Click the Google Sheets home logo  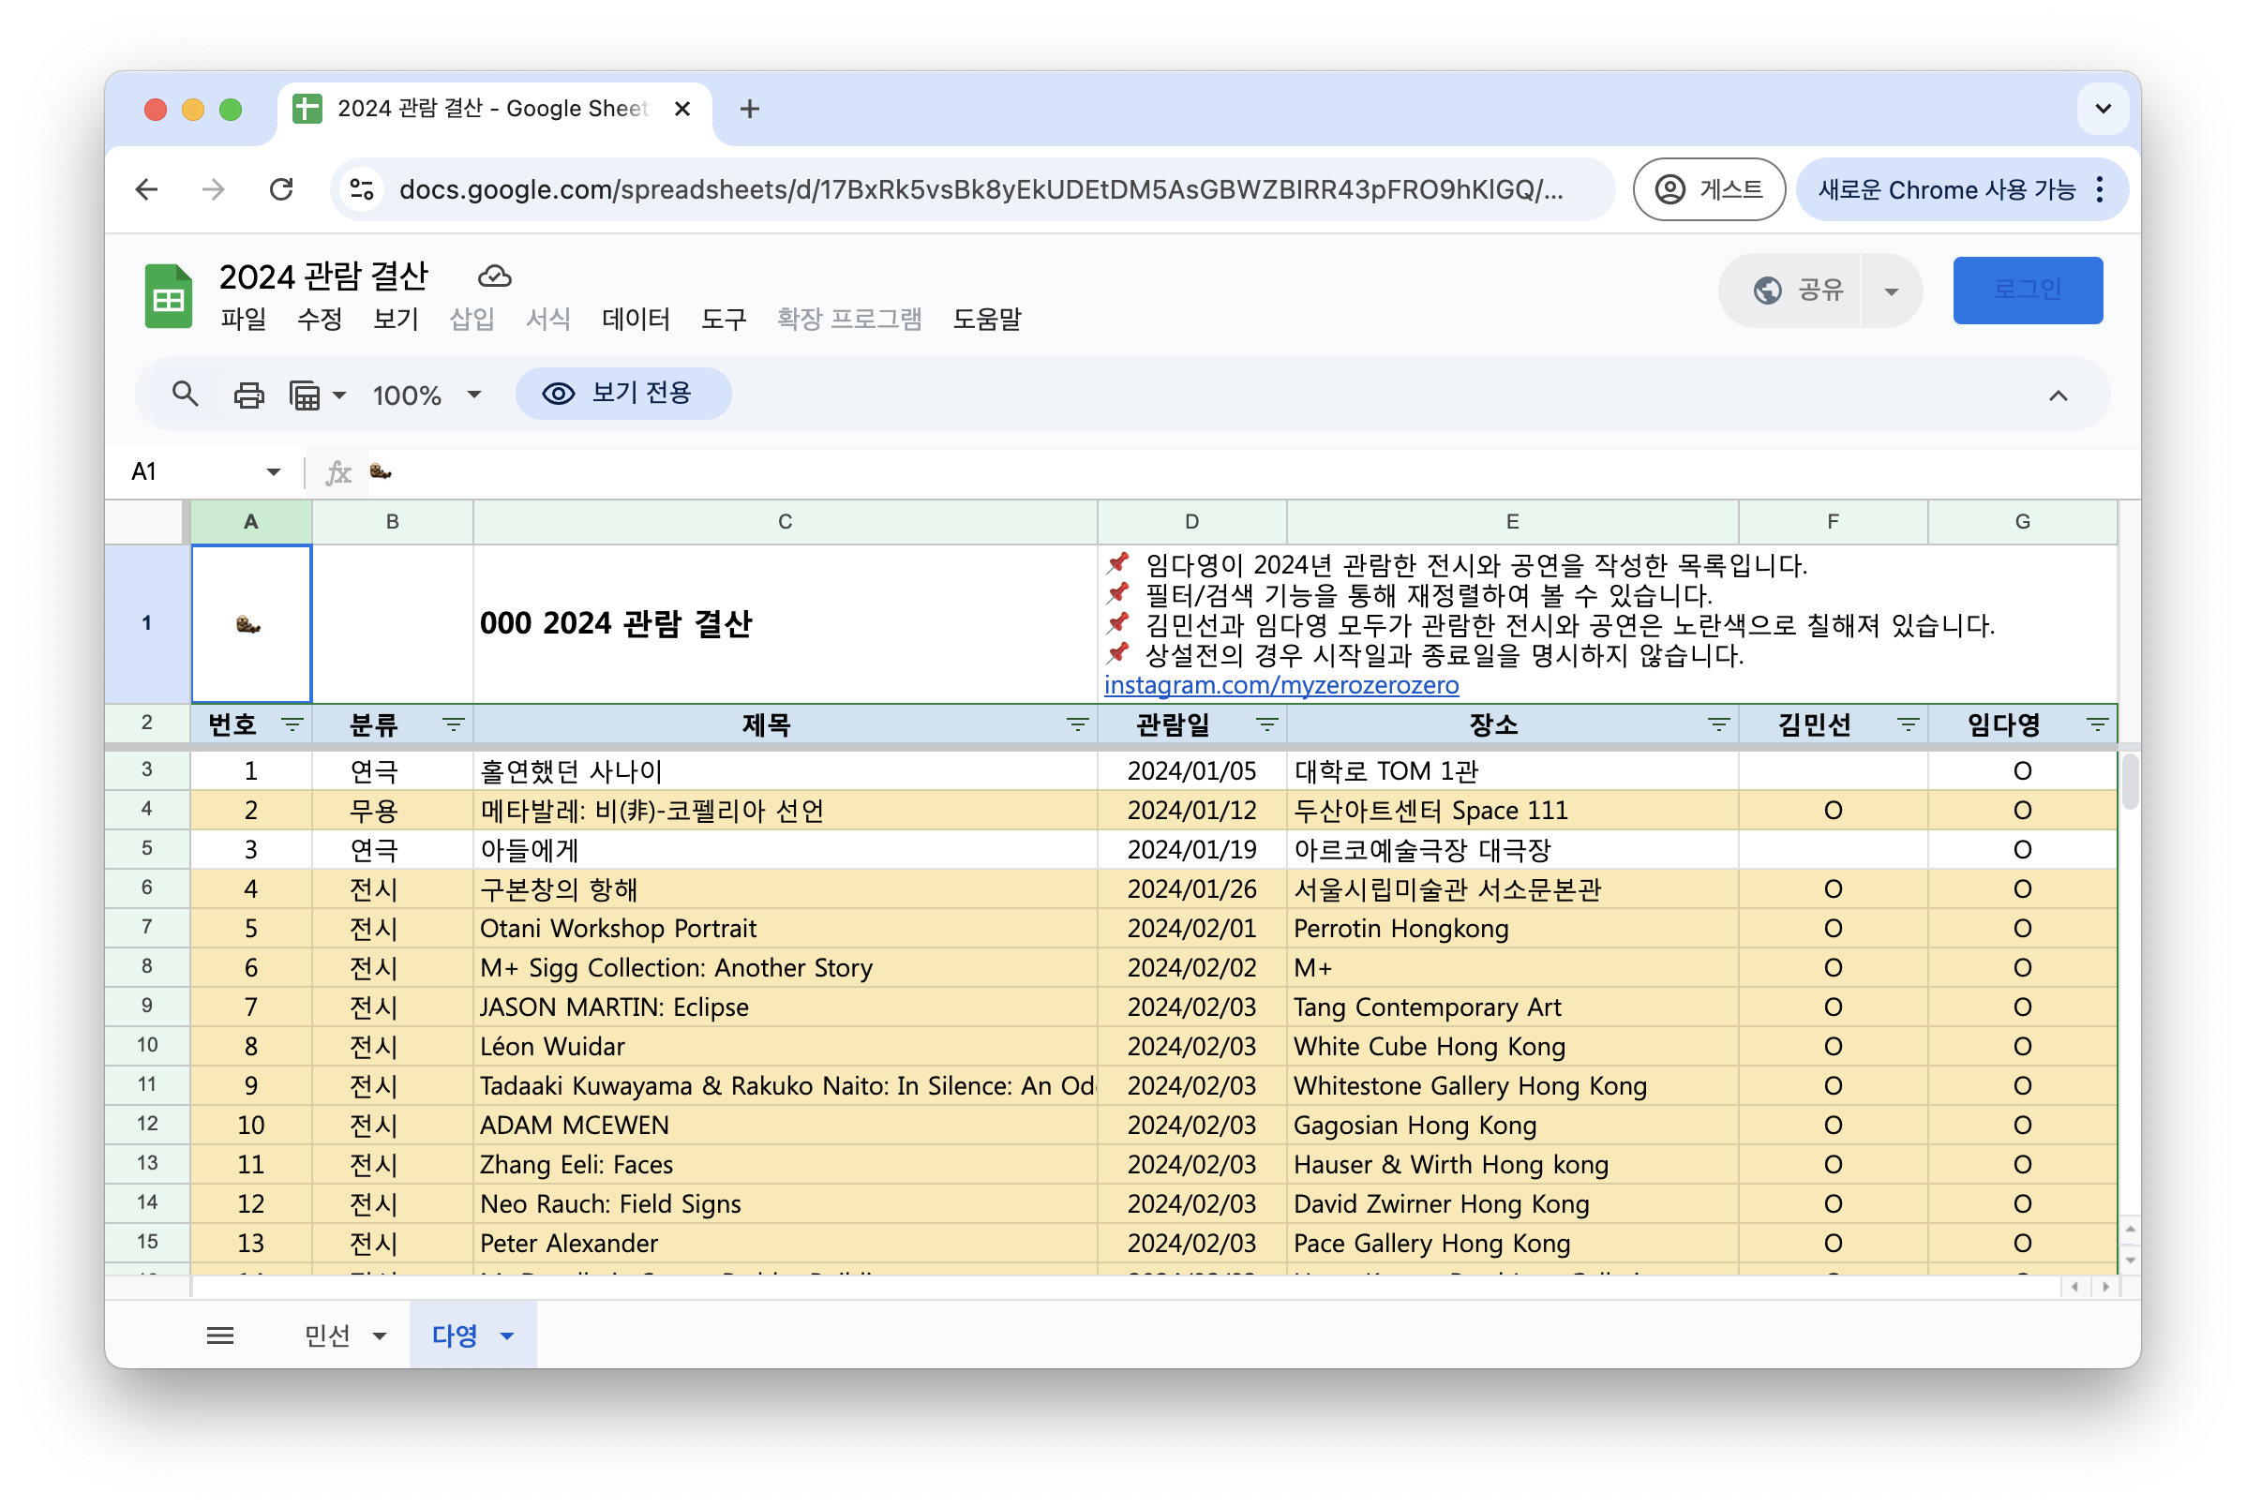coord(168,296)
